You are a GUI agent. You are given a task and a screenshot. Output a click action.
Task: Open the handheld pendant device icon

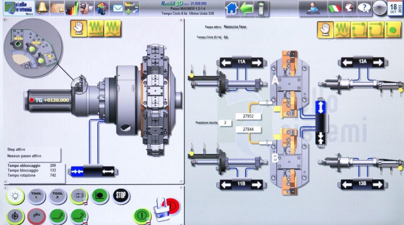coord(261,8)
